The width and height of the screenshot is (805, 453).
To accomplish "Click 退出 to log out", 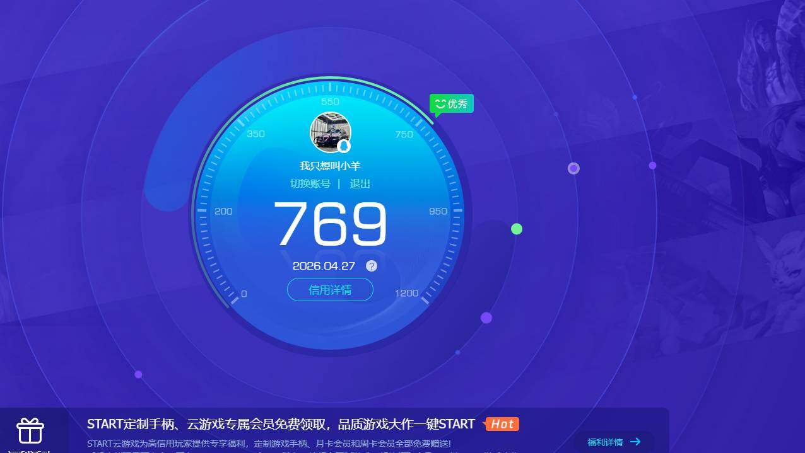I will (x=360, y=184).
